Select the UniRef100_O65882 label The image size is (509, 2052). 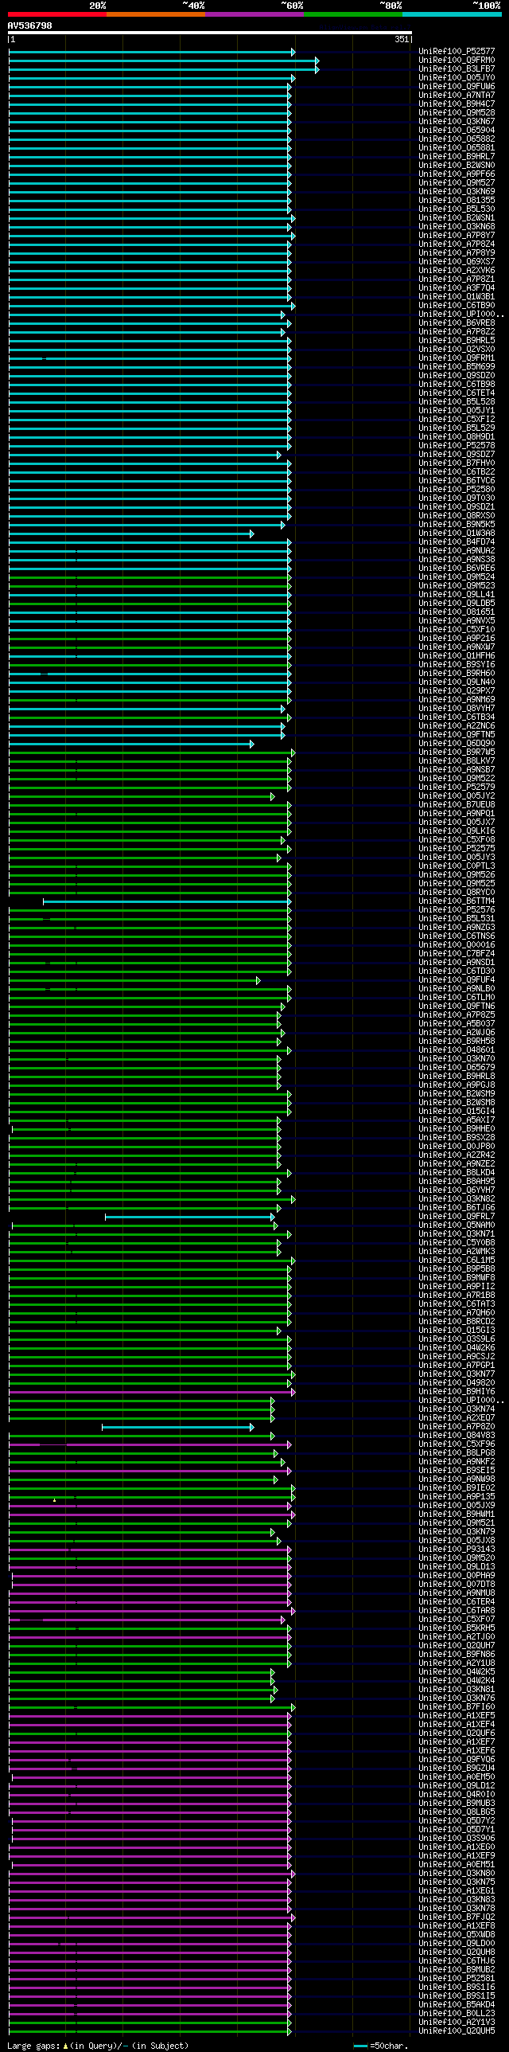point(457,139)
